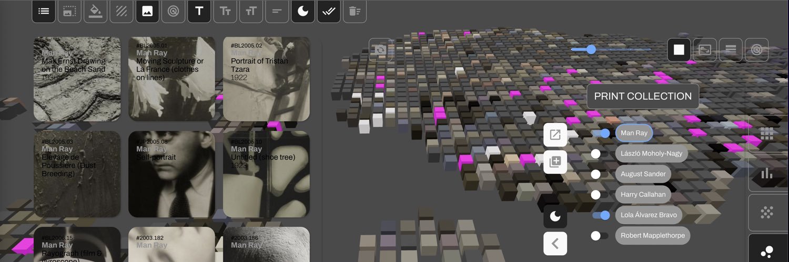Click the Lola Álvarez Bravo artist label
The width and height of the screenshot is (789, 262).
point(649,215)
